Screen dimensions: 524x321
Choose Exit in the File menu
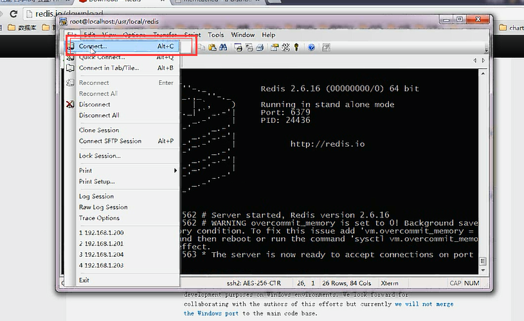(122, 280)
